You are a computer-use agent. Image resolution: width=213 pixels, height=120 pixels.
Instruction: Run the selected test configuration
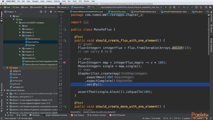pyautogui.click(x=166, y=7)
